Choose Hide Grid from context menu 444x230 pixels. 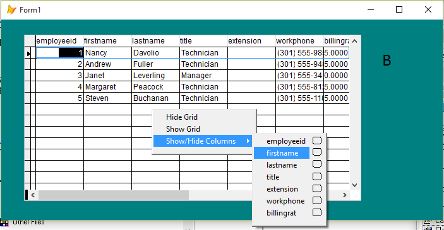click(x=203, y=117)
